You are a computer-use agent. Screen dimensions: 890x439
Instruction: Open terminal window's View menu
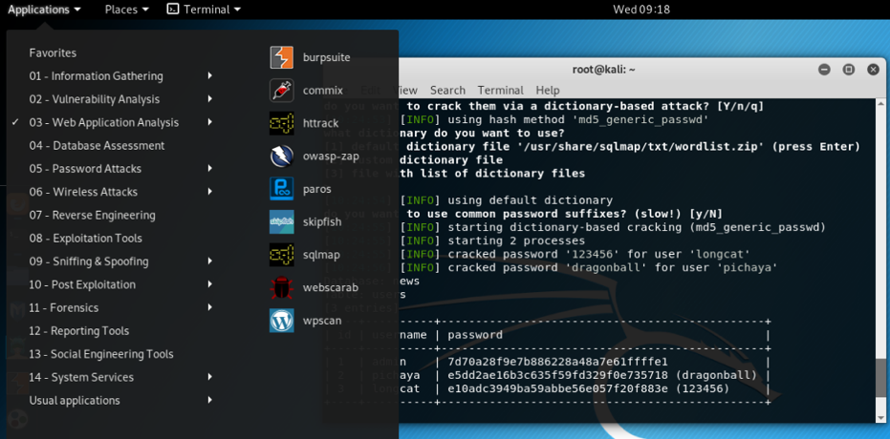click(x=405, y=90)
